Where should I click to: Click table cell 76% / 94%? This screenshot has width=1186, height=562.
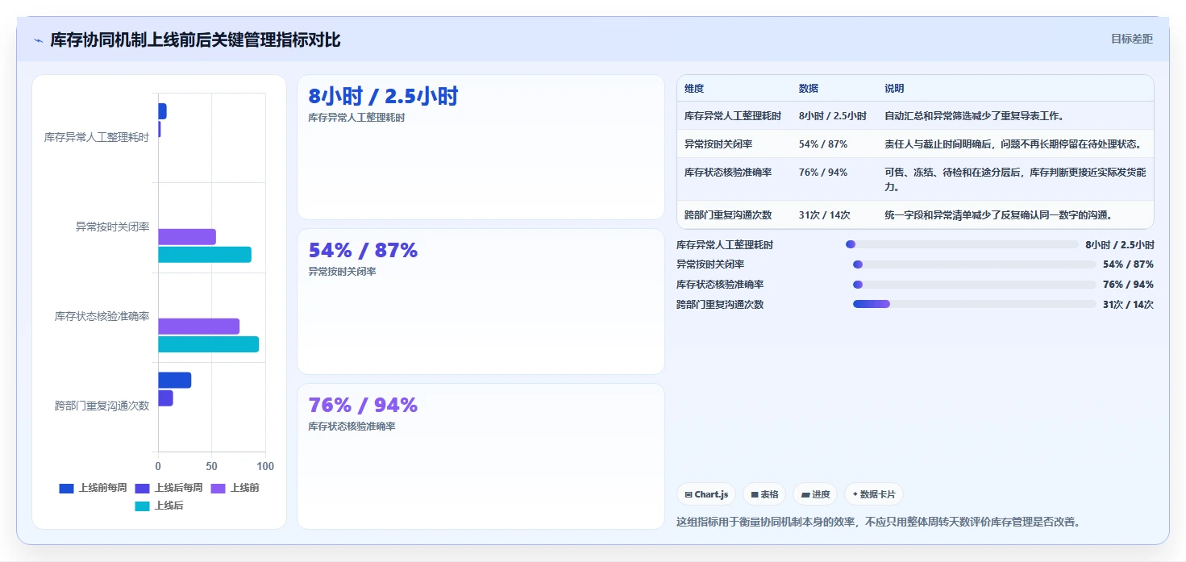click(x=823, y=173)
